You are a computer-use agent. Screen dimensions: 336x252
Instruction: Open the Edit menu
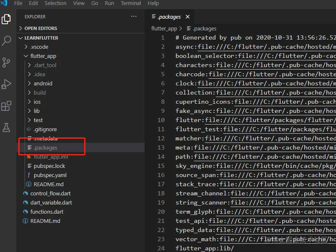coord(33,3)
